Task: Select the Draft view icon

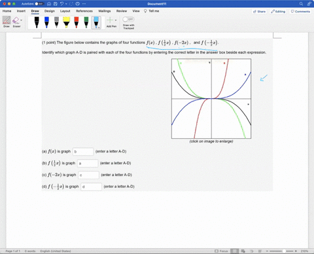Action: pyautogui.click(x=260, y=251)
